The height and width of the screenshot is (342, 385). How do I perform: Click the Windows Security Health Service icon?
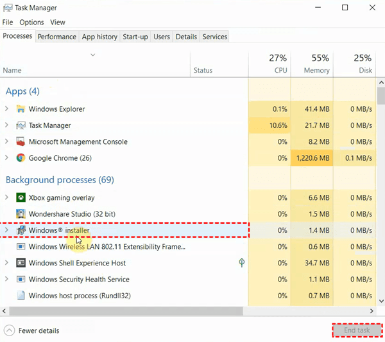pyautogui.click(x=21, y=280)
